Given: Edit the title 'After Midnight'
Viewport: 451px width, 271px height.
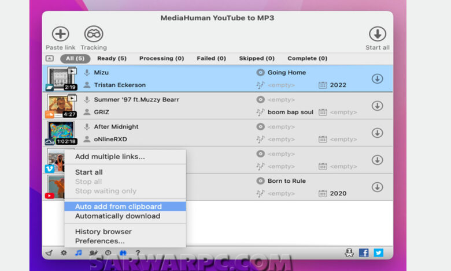Looking at the screenshot, I should (x=116, y=127).
